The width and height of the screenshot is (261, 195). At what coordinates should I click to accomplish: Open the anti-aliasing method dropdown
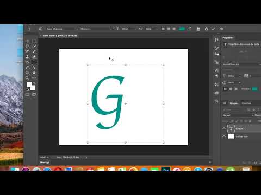click(152, 29)
